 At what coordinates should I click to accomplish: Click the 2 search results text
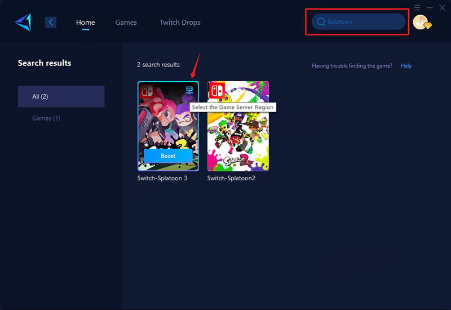pos(158,65)
